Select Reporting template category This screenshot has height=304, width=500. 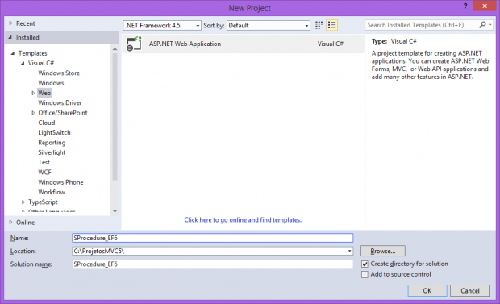pyautogui.click(x=52, y=143)
